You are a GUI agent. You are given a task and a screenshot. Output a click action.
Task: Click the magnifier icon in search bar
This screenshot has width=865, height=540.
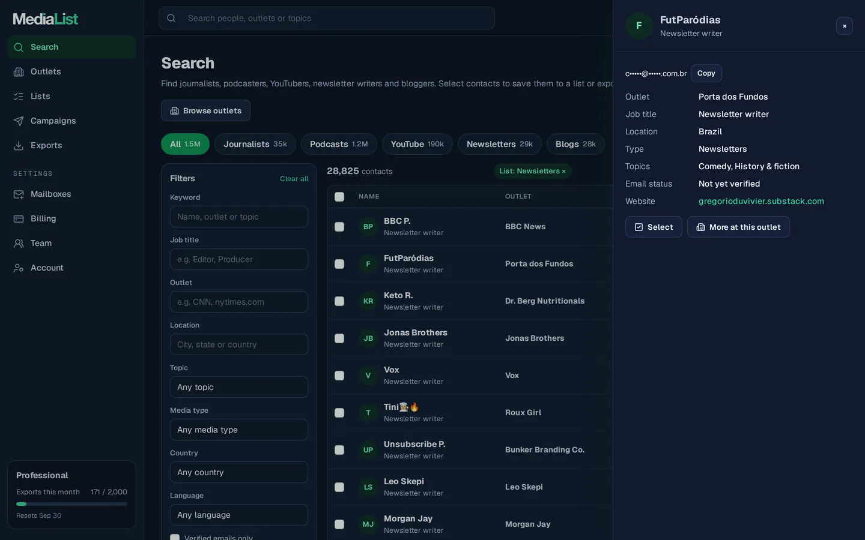coord(171,18)
